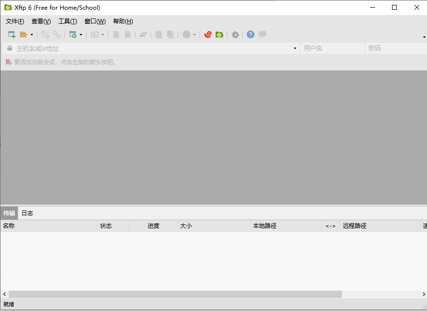The height and width of the screenshot is (311, 427).
Task: Open the 文件 menu
Action: point(15,21)
